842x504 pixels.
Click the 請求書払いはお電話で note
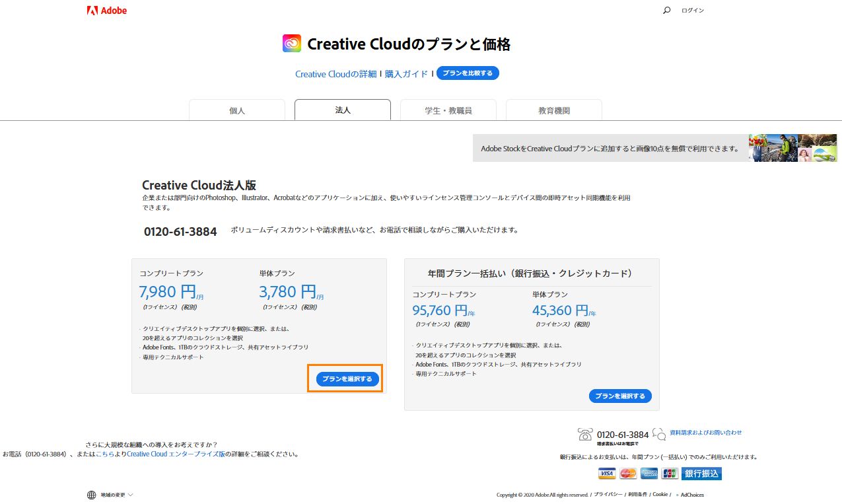617,444
